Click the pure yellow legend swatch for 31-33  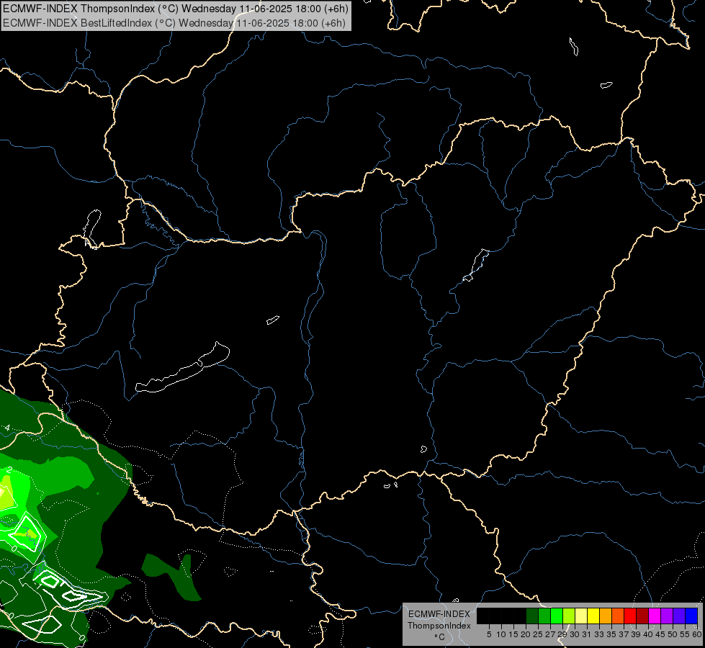(593, 616)
